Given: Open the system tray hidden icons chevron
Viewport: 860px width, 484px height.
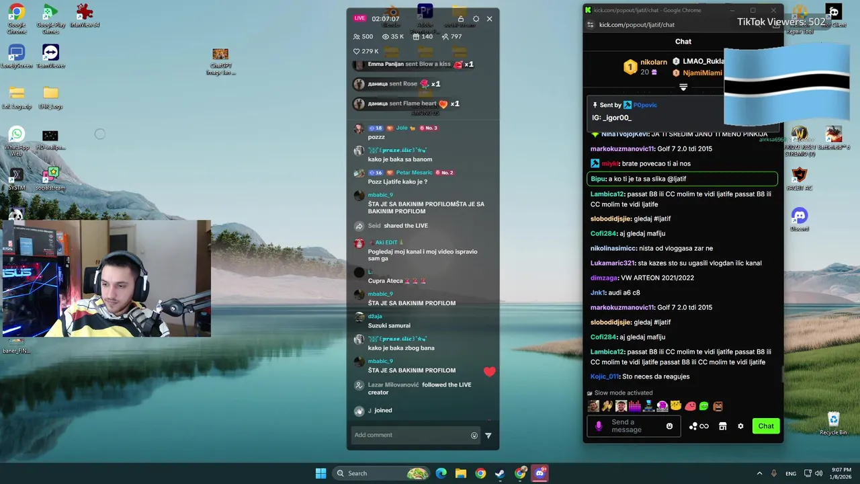Looking at the screenshot, I should pyautogui.click(x=759, y=473).
